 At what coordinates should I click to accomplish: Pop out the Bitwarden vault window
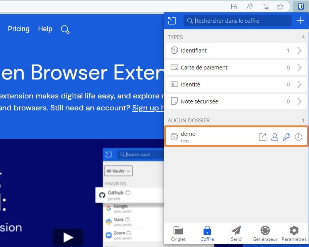(171, 21)
